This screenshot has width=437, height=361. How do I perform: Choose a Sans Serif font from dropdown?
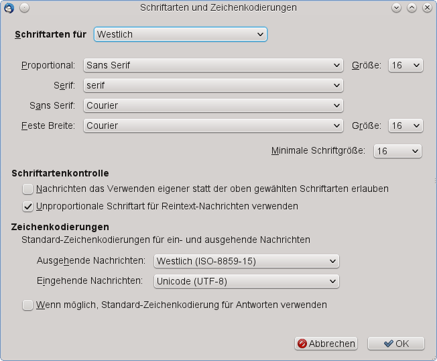pyautogui.click(x=213, y=105)
